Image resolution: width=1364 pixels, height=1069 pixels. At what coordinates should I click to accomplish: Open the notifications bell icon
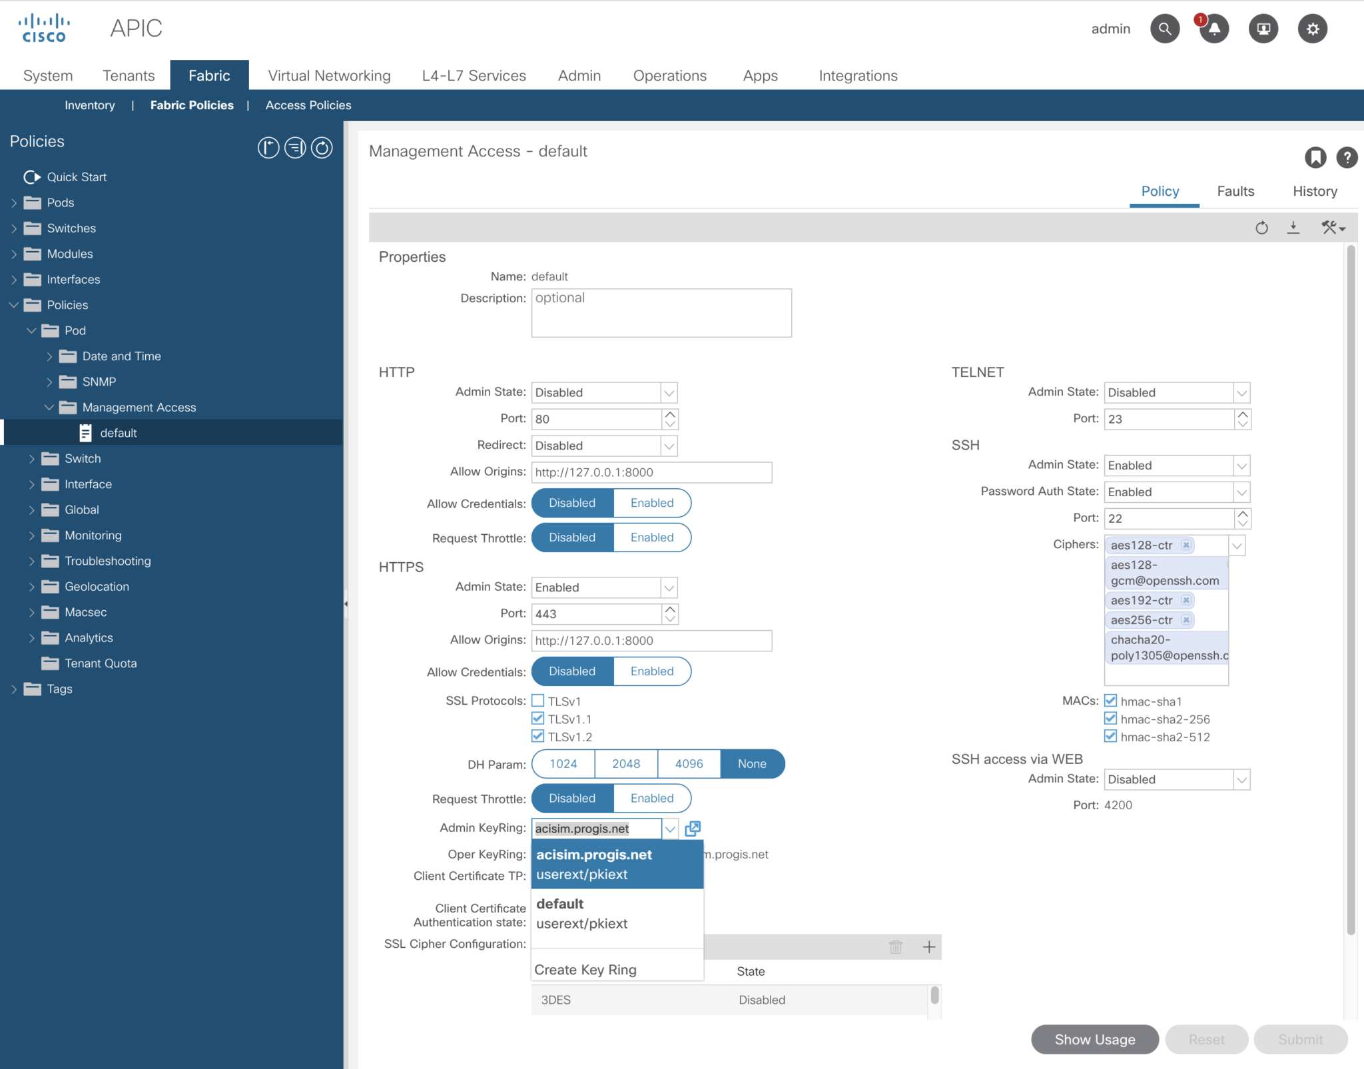tap(1214, 29)
